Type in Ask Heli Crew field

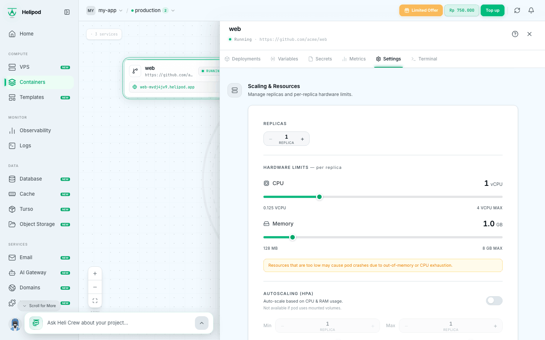click(118, 323)
